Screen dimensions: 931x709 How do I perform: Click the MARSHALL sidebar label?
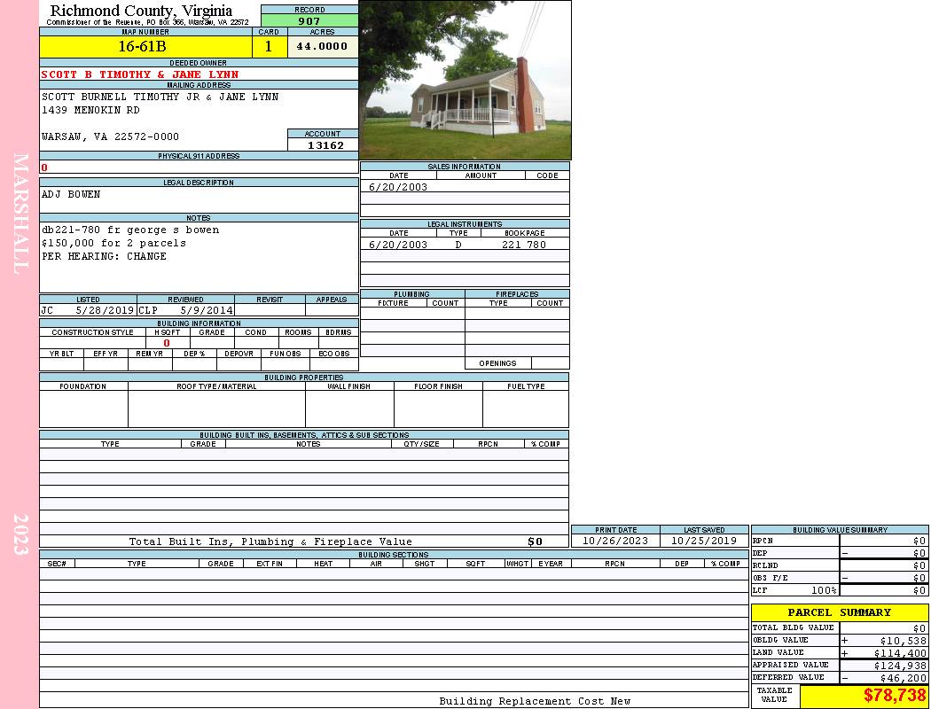[20, 214]
